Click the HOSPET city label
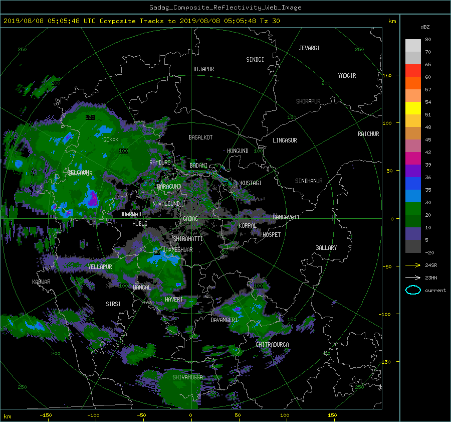The height and width of the screenshot is (422, 451). (x=272, y=235)
